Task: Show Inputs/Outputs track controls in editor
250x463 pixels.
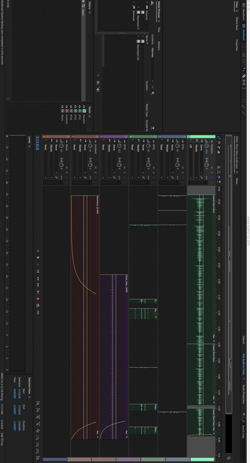Action: point(219,137)
